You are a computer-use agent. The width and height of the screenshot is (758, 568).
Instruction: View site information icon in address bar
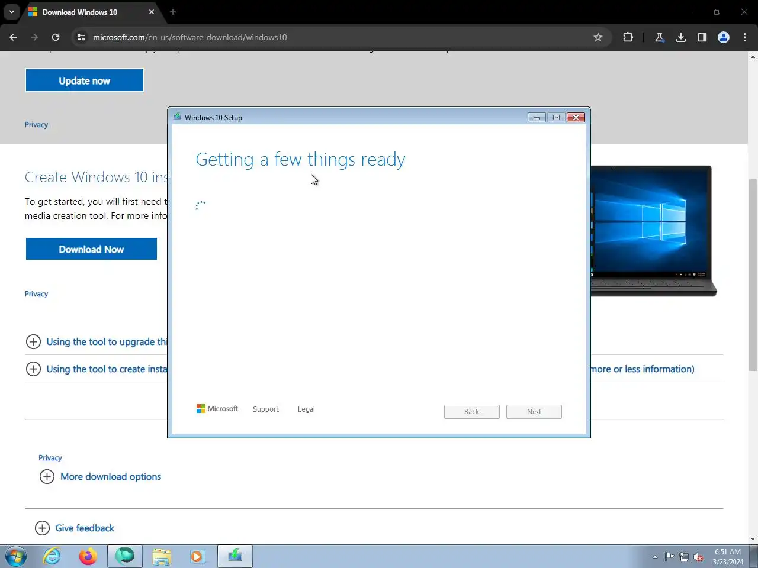(81, 37)
